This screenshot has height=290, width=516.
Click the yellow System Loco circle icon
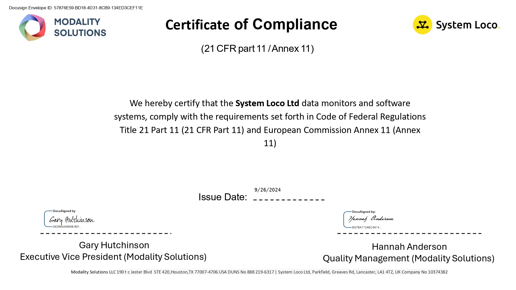[422, 25]
